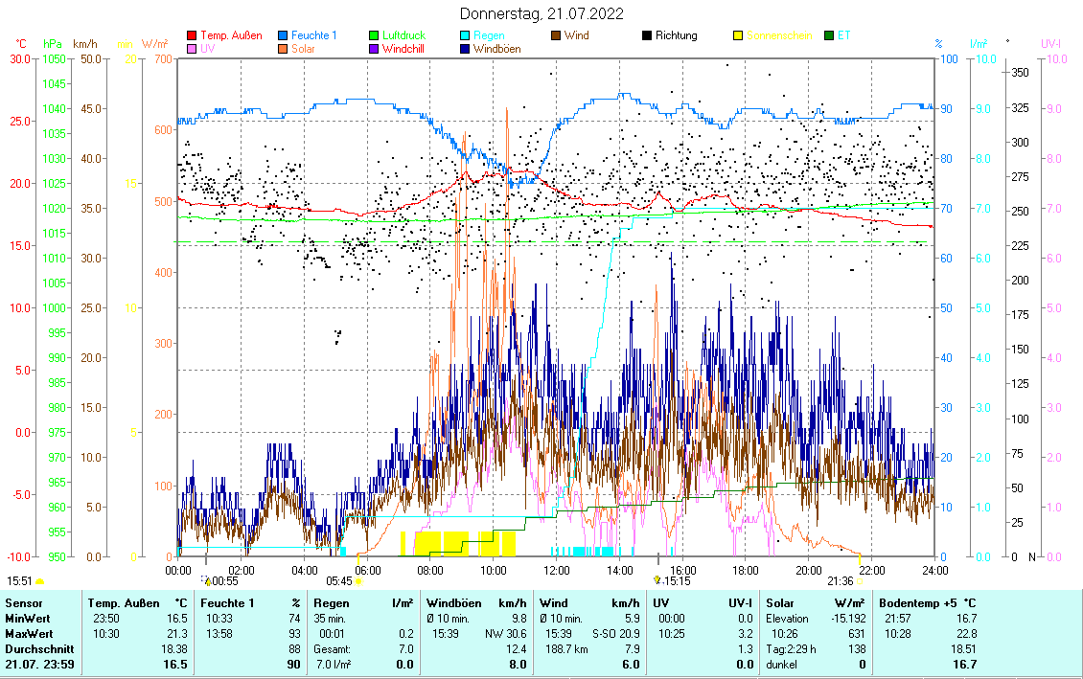Select the yellow Sonnenschein legend square
1083x679 pixels.
click(738, 36)
